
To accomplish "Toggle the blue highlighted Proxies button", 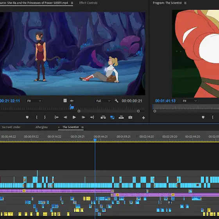I will [112, 117].
